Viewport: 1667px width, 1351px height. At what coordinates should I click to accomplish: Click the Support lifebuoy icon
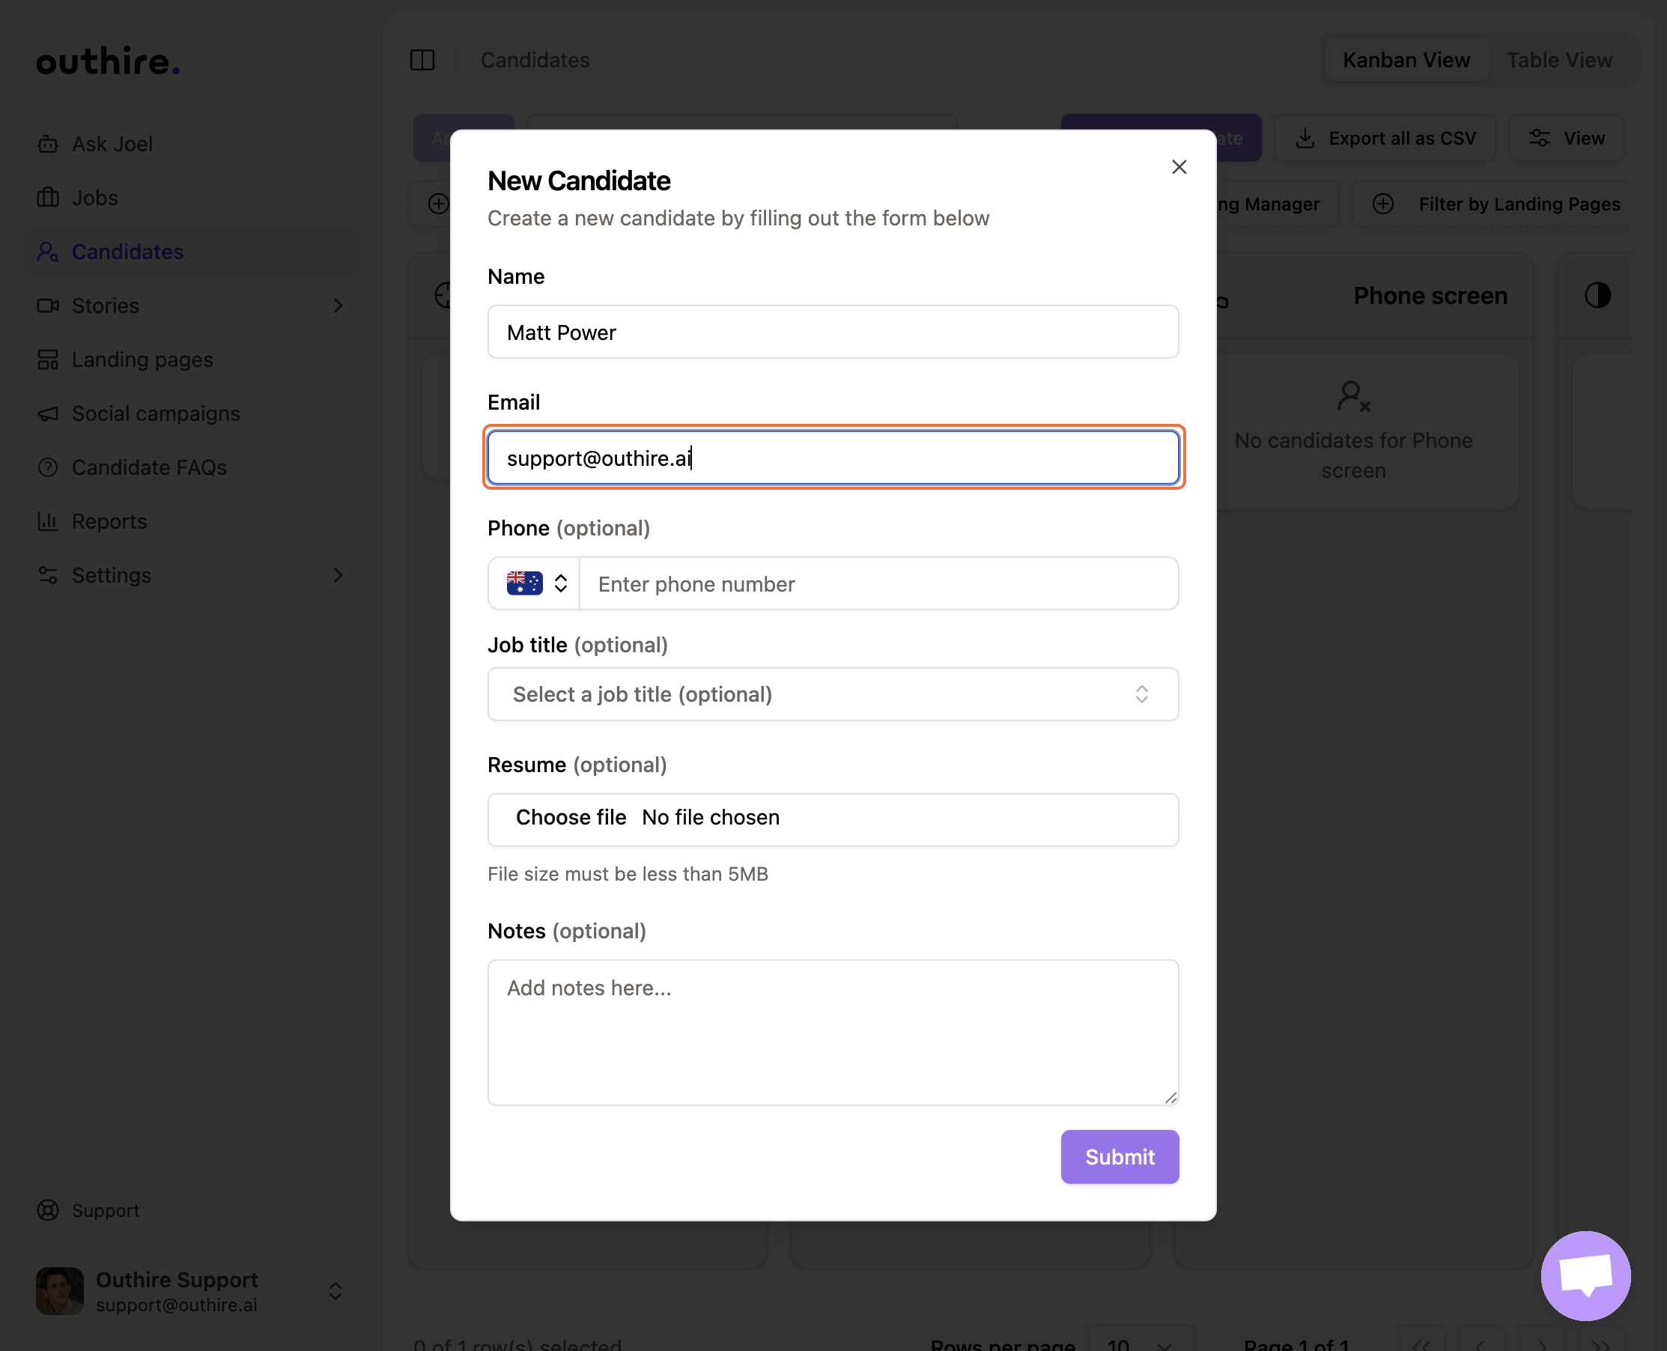pyautogui.click(x=47, y=1210)
